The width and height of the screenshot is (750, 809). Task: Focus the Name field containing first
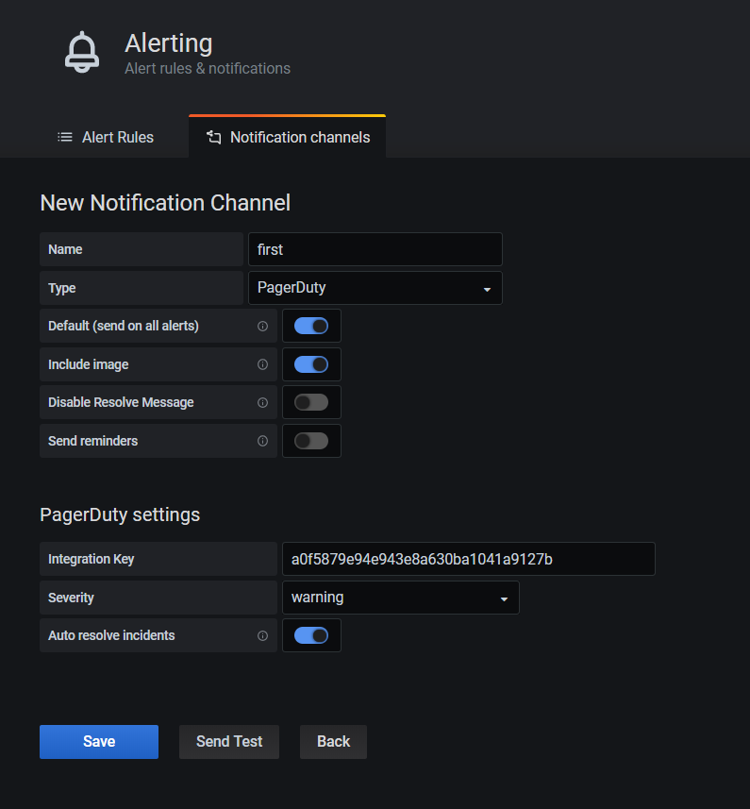coord(375,249)
